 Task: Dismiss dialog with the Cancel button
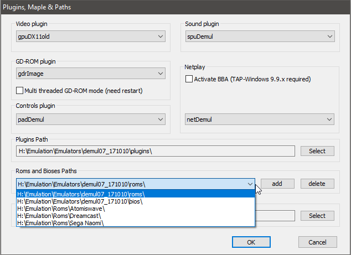[317, 242]
